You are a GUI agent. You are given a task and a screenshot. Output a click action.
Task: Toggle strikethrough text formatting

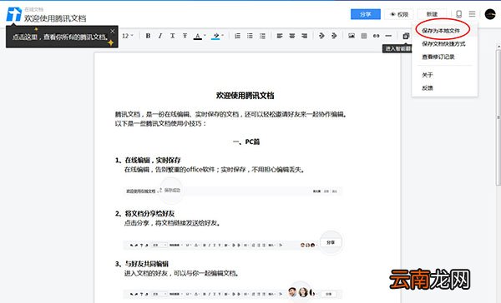185,36
